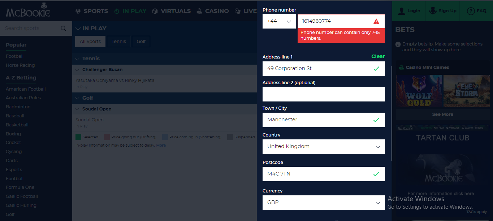Open the Currency dropdown GBP
493x221 pixels.
tap(324, 203)
